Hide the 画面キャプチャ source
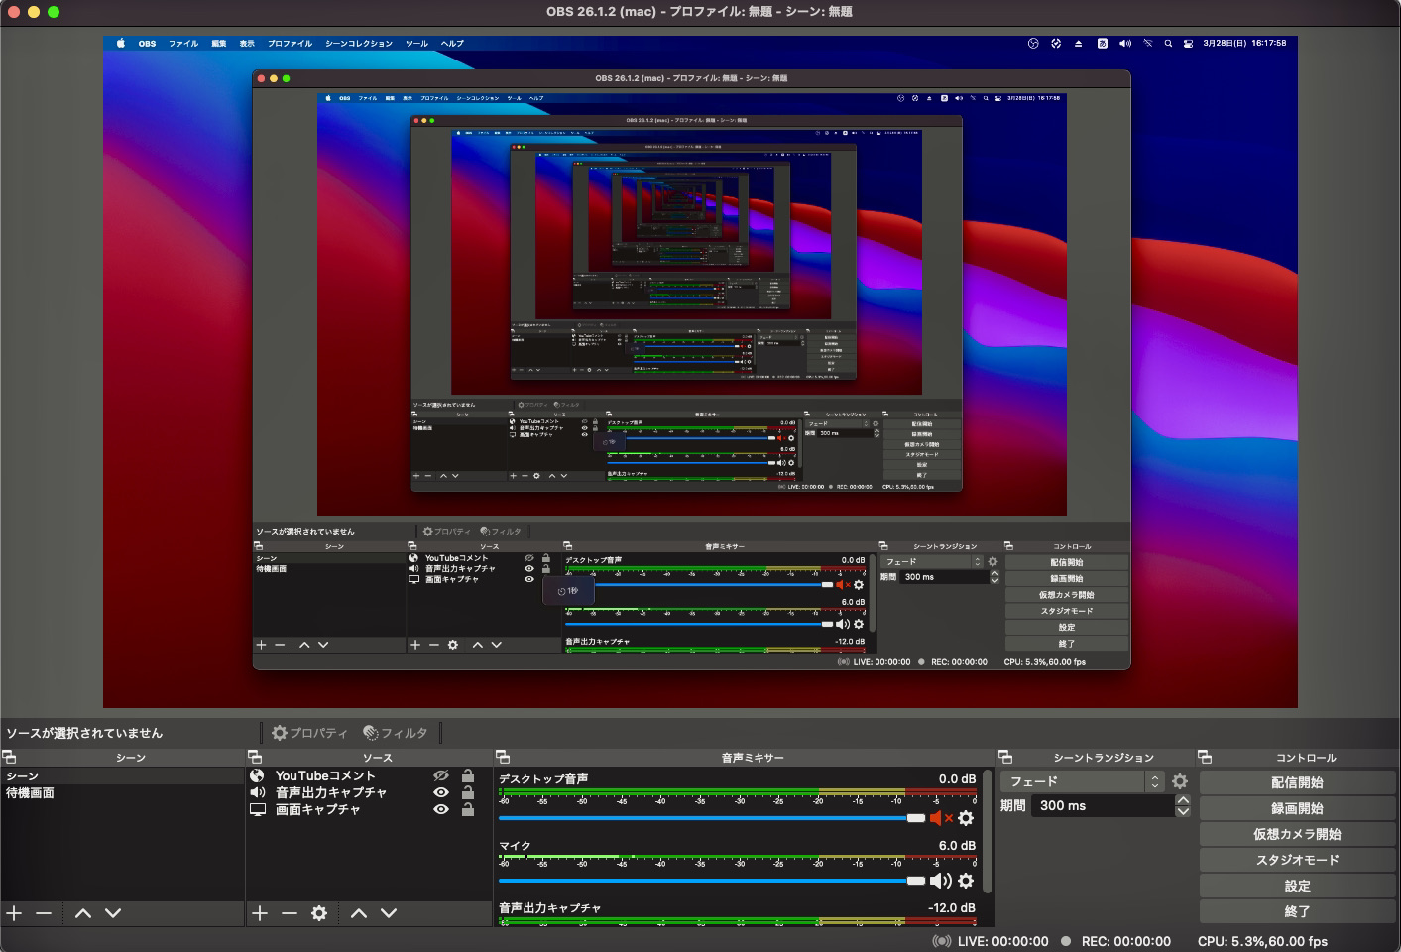Viewport: 1401px width, 952px height. click(441, 809)
